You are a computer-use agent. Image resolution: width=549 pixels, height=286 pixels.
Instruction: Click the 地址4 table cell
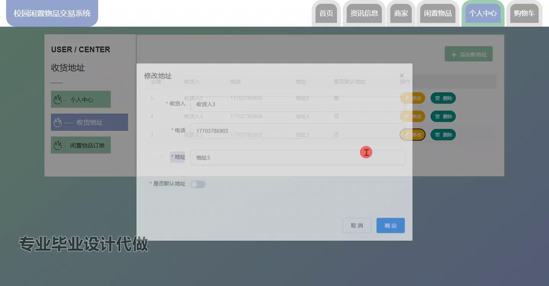coord(302,116)
